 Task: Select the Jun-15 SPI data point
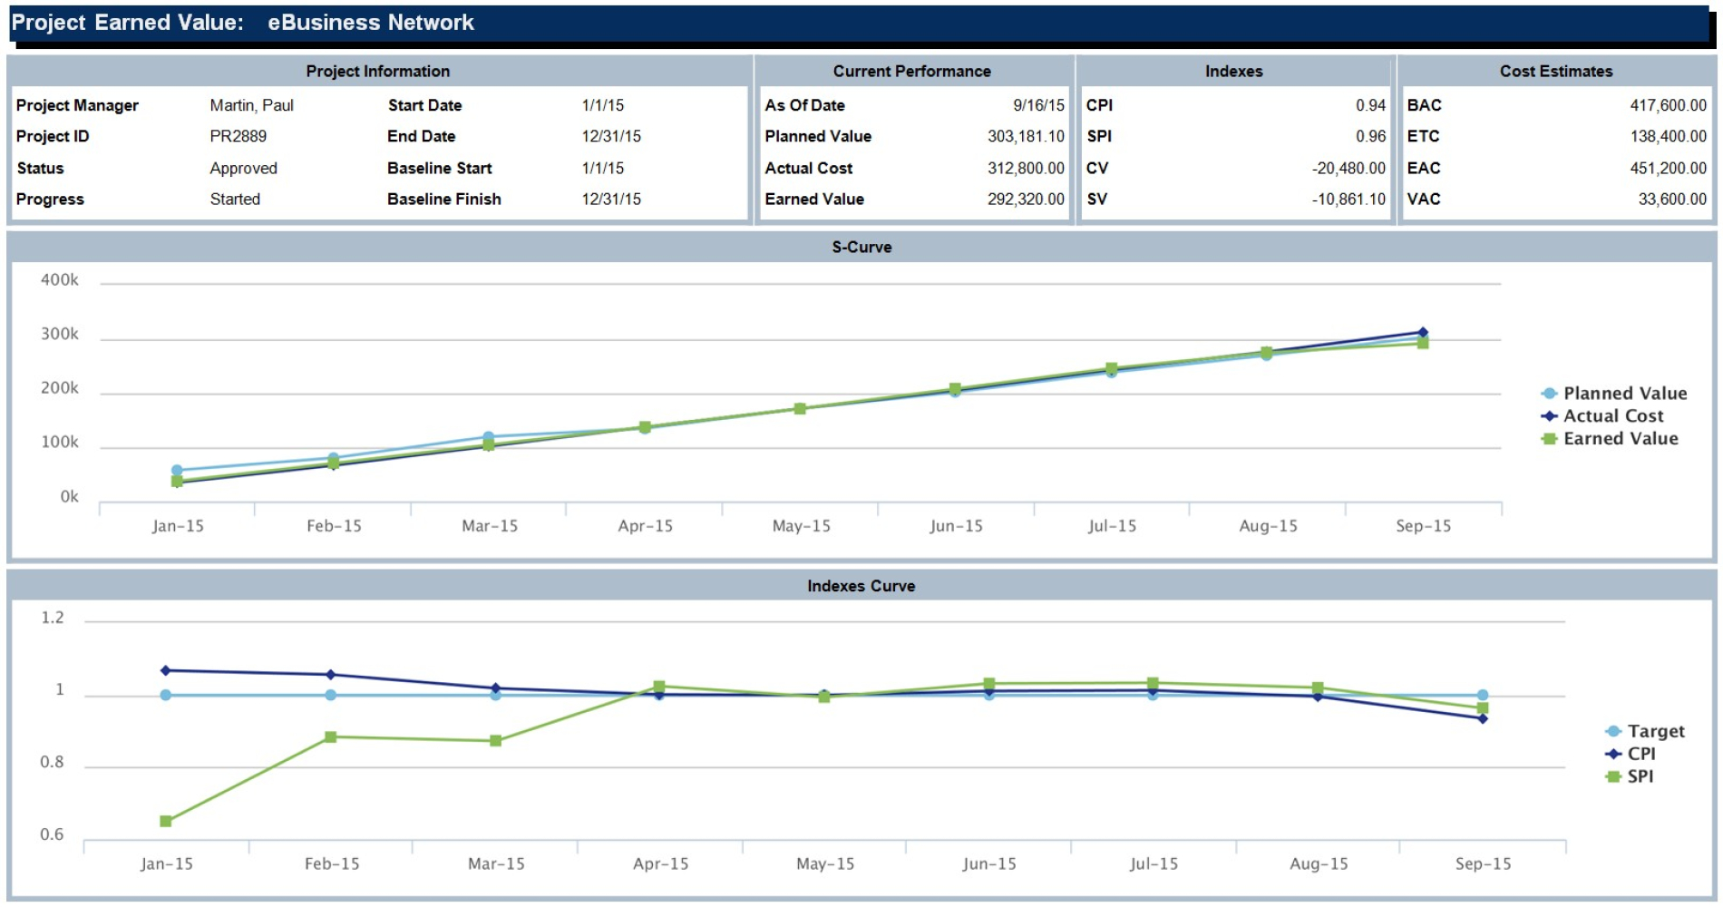(989, 684)
